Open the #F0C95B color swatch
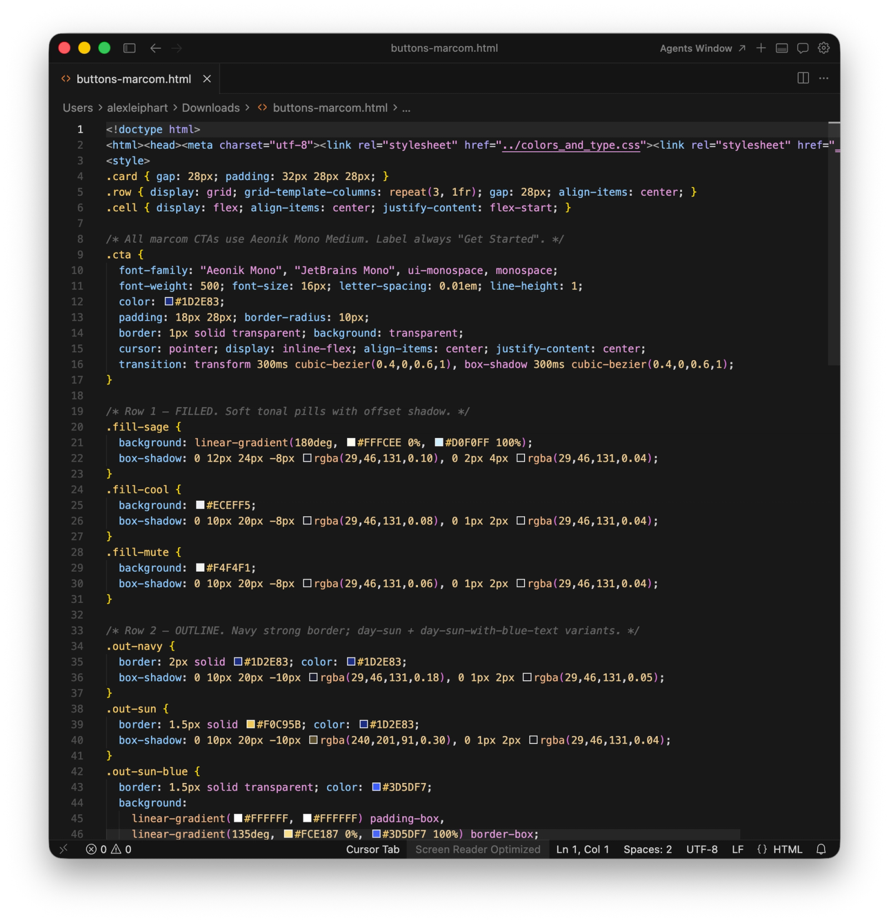Image resolution: width=889 pixels, height=923 pixels. click(x=251, y=725)
